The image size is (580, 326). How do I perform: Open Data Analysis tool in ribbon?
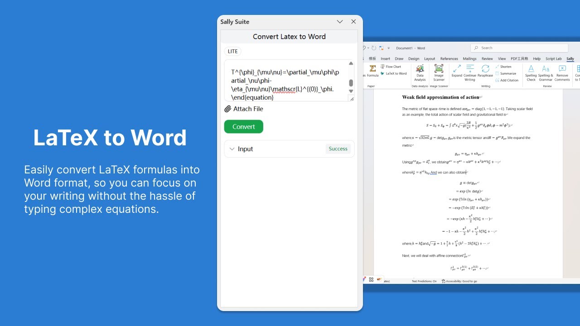pyautogui.click(x=420, y=73)
